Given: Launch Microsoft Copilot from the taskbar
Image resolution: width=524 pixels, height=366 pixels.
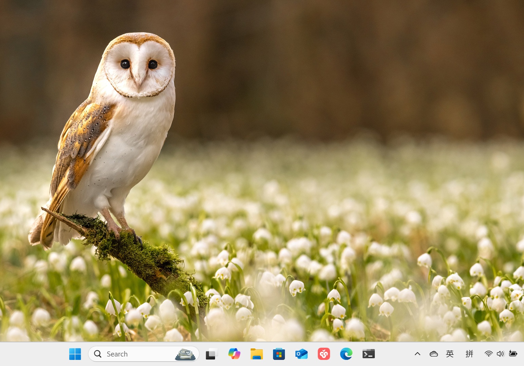Looking at the screenshot, I should [234, 354].
